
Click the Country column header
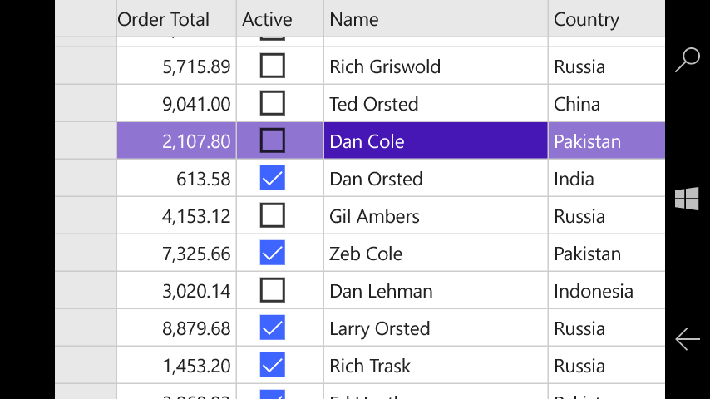point(607,18)
